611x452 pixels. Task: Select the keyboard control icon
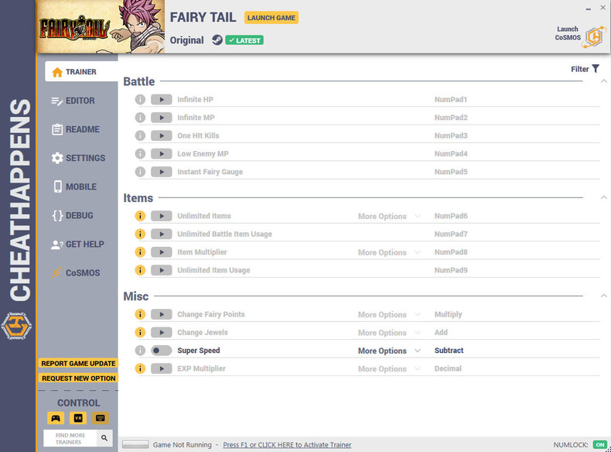point(100,418)
